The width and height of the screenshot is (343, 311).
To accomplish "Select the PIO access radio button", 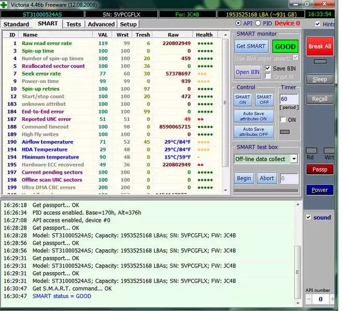I will tap(258, 23).
